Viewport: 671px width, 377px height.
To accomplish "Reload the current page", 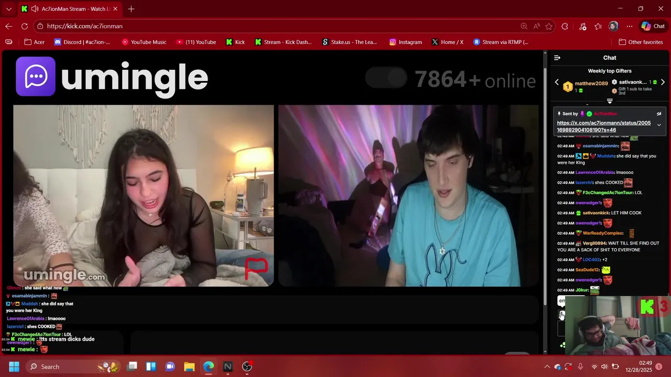I will click(25, 26).
